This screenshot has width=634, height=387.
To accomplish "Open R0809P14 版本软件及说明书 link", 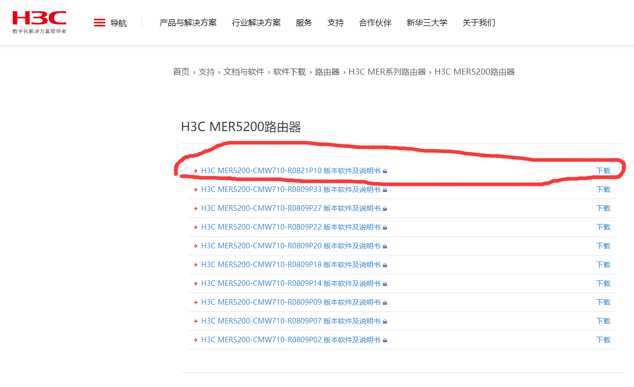I will click(291, 283).
